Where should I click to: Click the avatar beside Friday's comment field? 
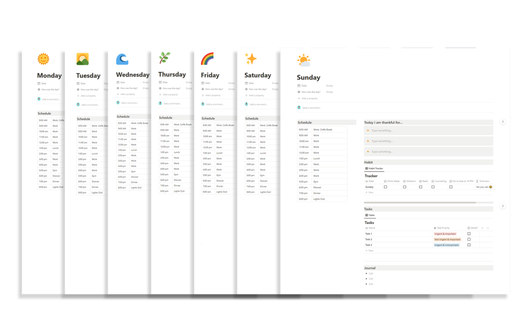tap(203, 104)
